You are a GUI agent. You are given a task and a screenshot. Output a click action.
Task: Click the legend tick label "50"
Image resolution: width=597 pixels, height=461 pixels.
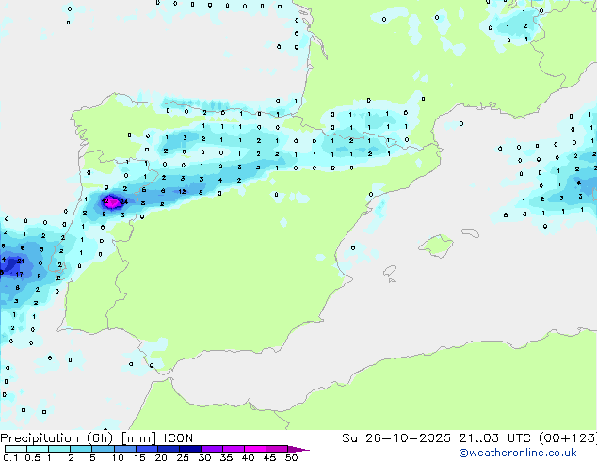click(x=291, y=457)
